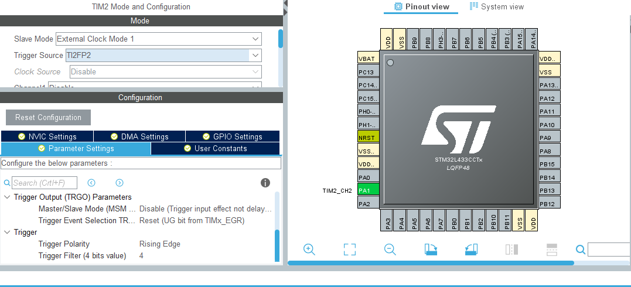
Task: Select the PA11 pin
Action: point(550,111)
